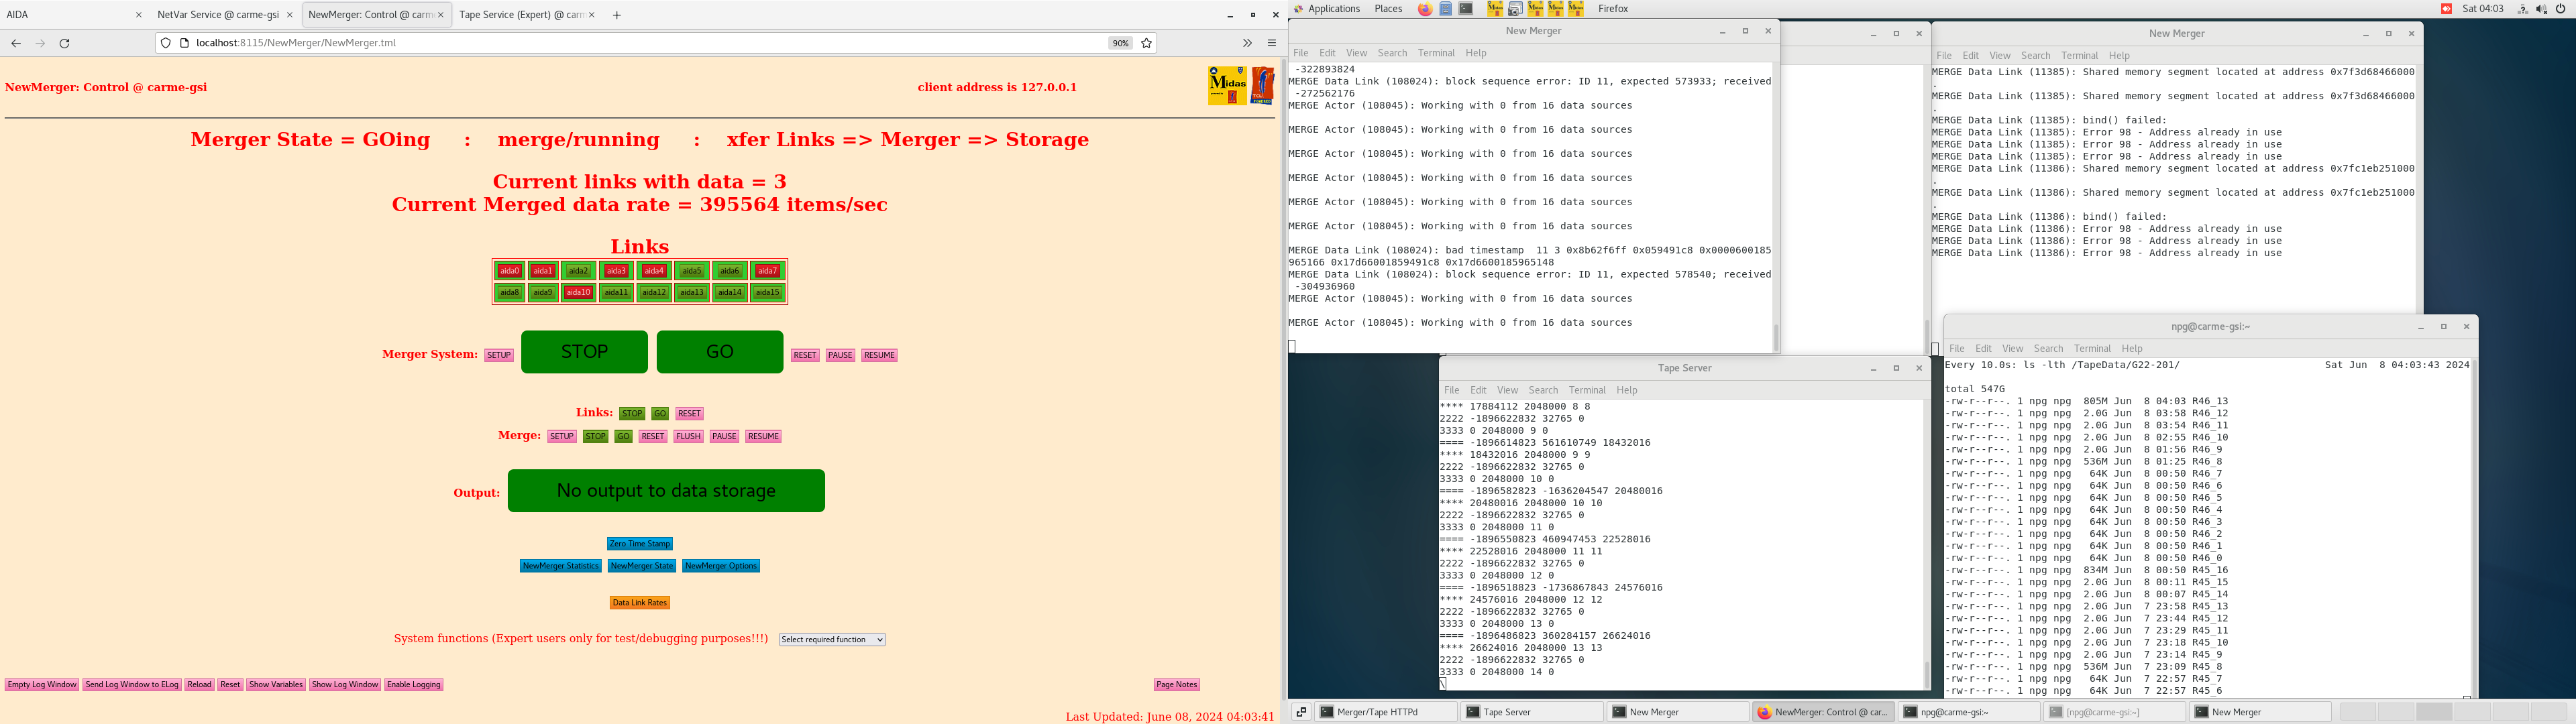
Task: Click the Data Link Rates button
Action: tap(639, 603)
